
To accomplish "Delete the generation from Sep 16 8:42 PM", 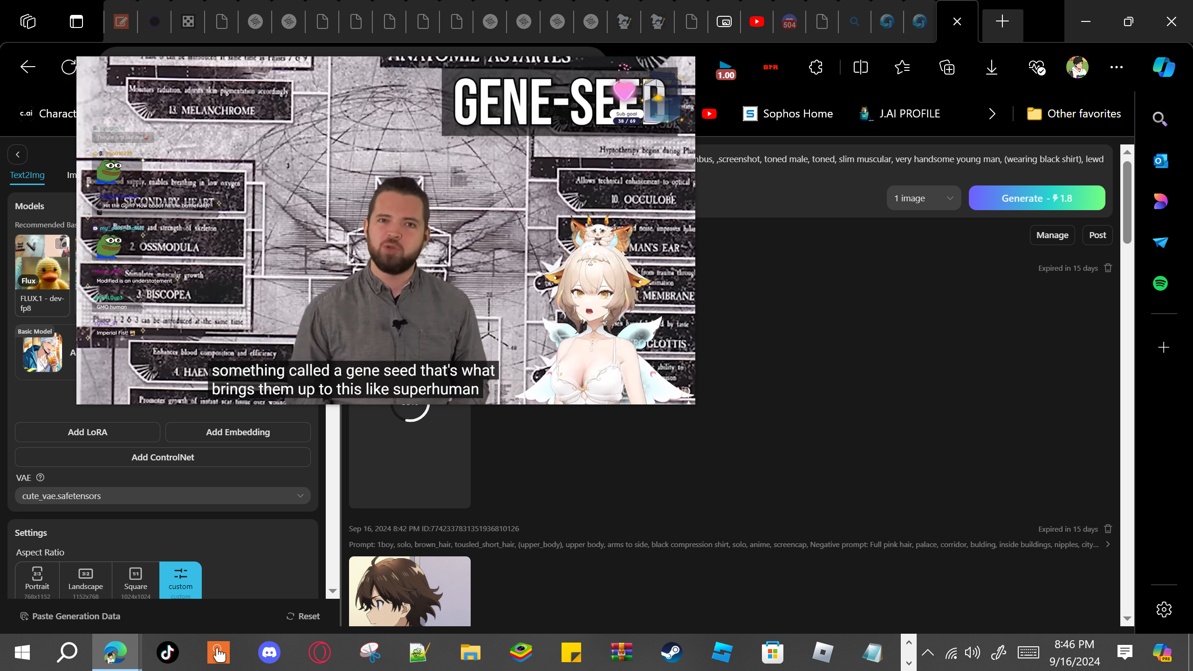I will 1108,529.
